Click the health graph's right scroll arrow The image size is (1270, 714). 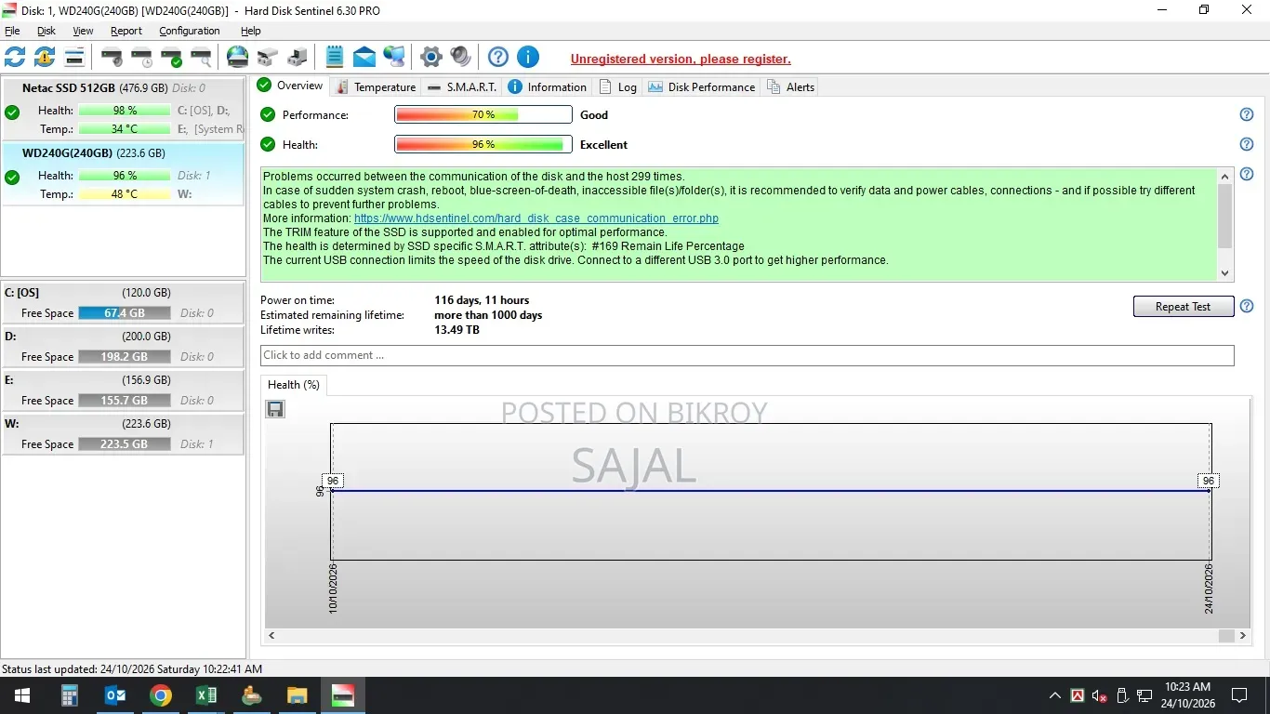tap(1243, 636)
